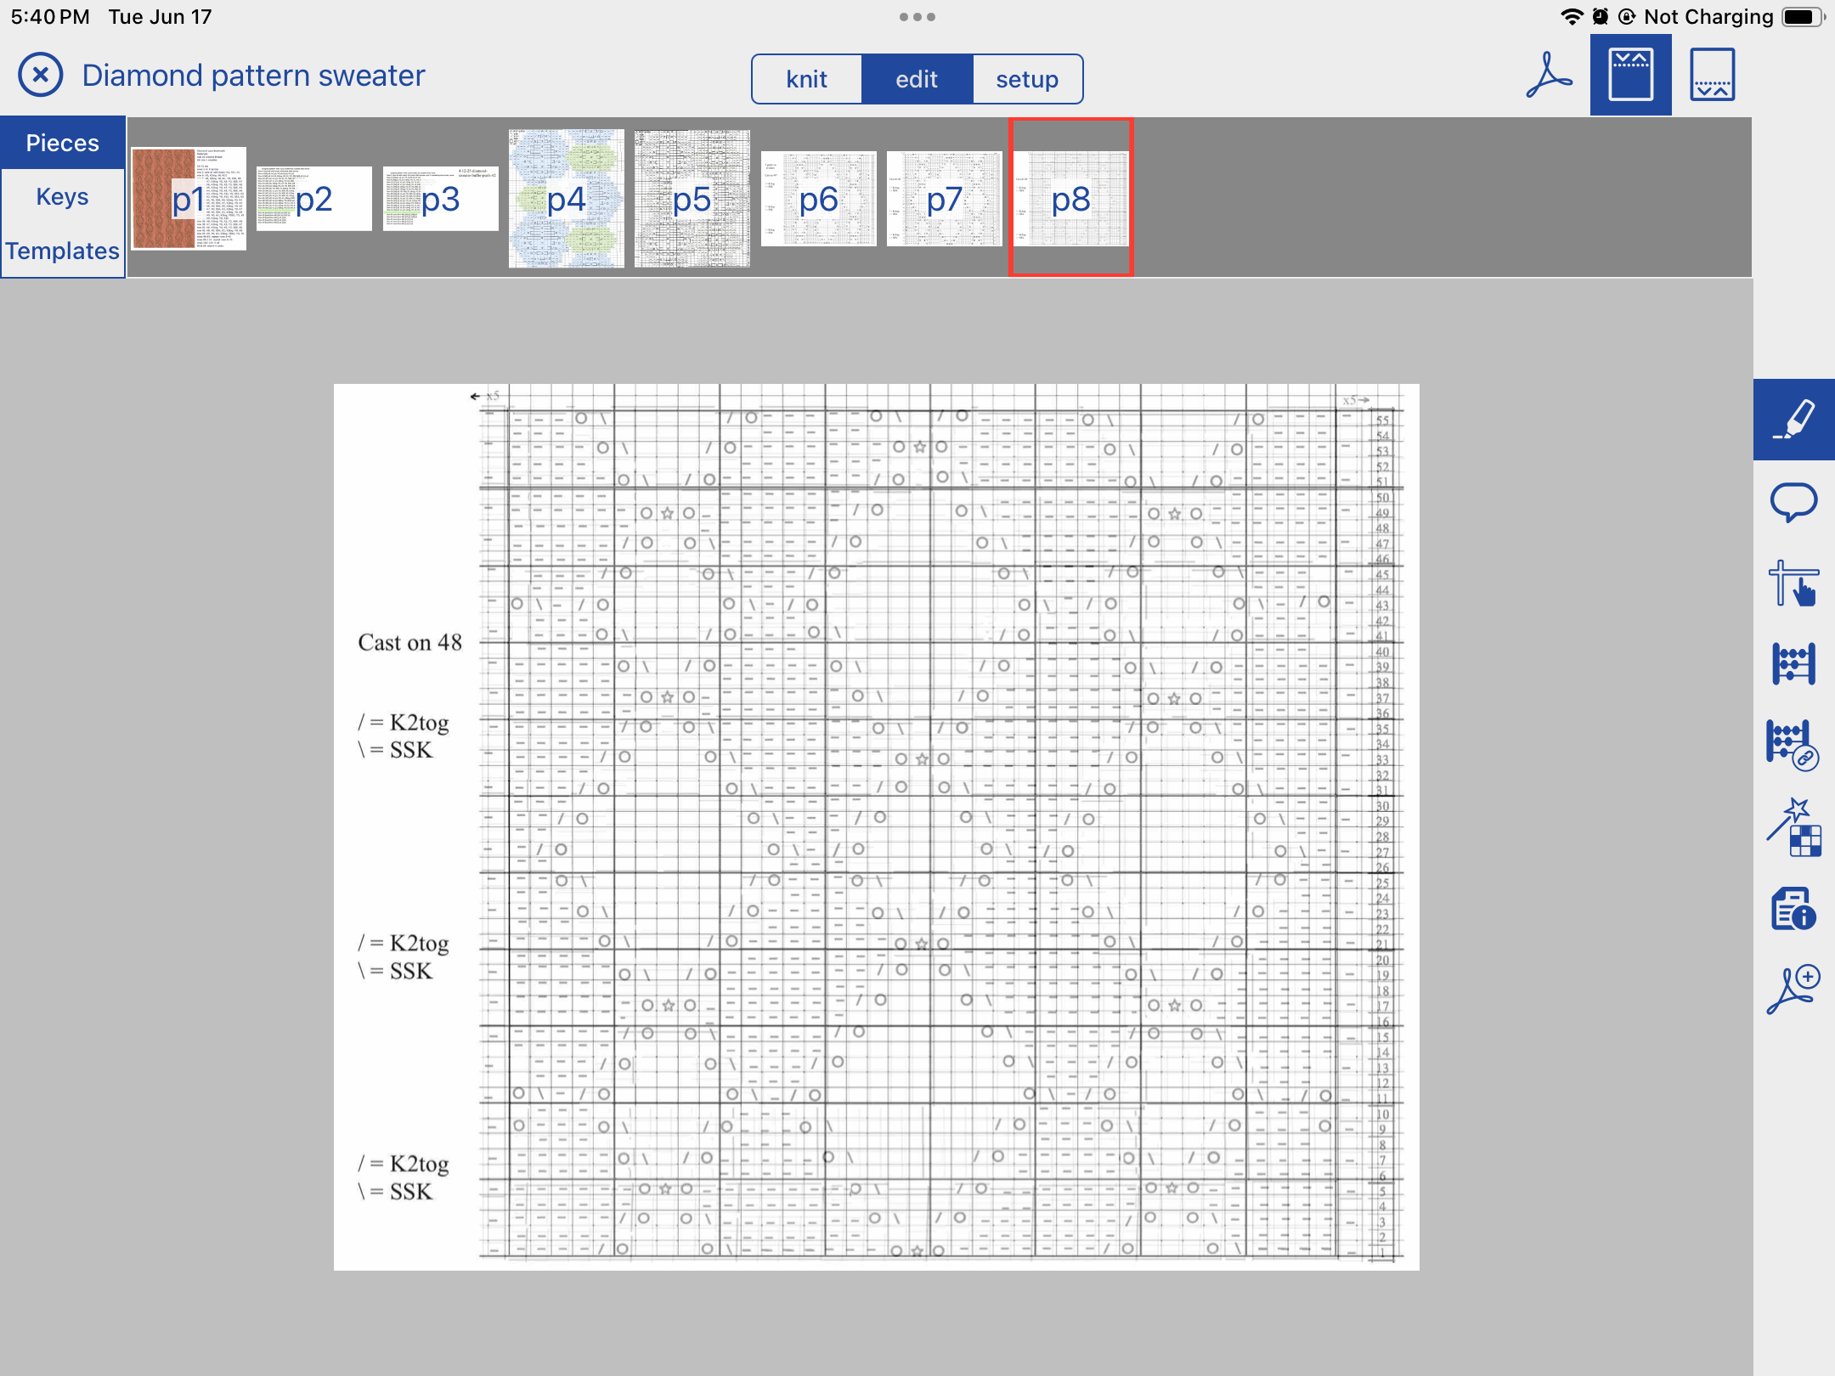Activate the magic wand chart tool
Screen dimensions: 1835x1376
pyautogui.click(x=1793, y=827)
